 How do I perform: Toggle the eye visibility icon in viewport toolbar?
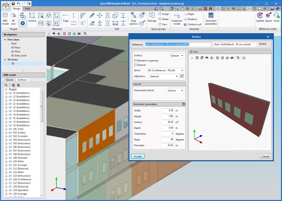pos(79,33)
